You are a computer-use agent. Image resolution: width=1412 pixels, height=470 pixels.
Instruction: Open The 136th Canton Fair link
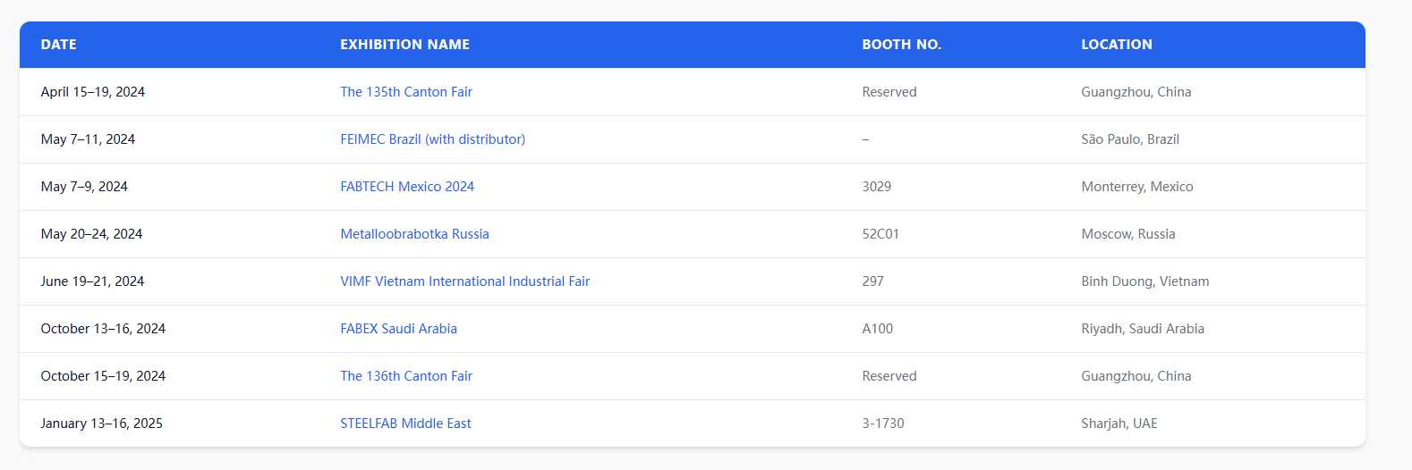pos(406,376)
